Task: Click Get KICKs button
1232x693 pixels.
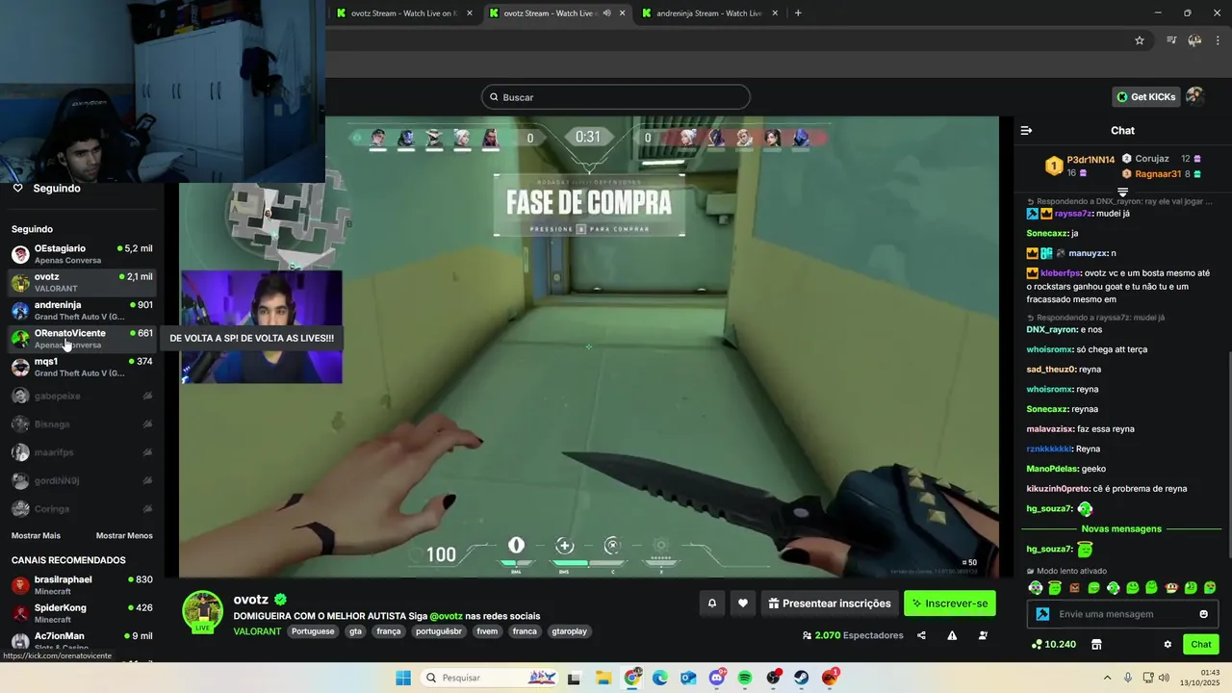Action: [x=1145, y=96]
